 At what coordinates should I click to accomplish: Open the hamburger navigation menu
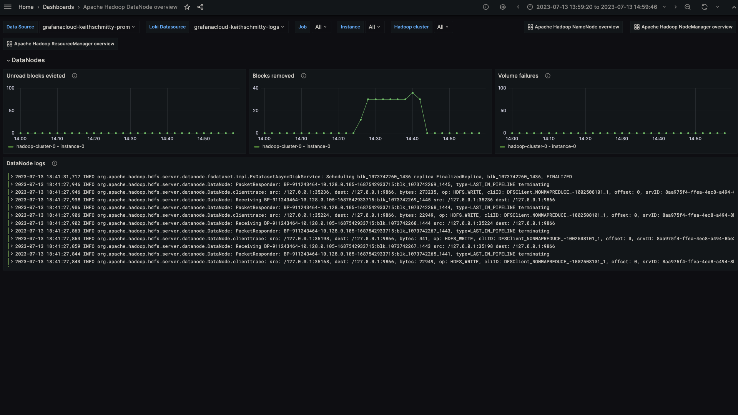click(8, 7)
